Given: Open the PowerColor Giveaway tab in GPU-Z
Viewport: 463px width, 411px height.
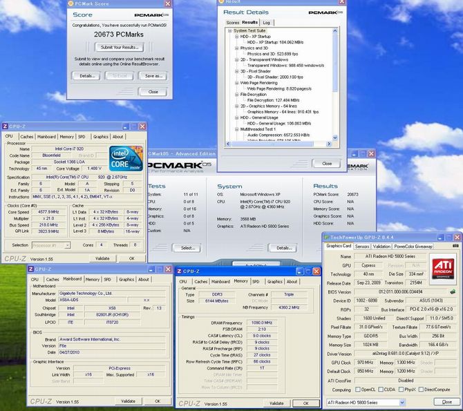Looking at the screenshot, I should pos(413,246).
